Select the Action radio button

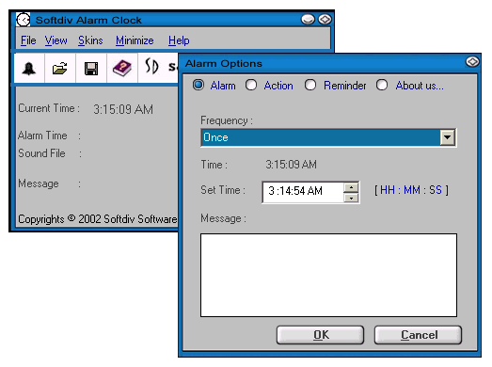pyautogui.click(x=251, y=85)
